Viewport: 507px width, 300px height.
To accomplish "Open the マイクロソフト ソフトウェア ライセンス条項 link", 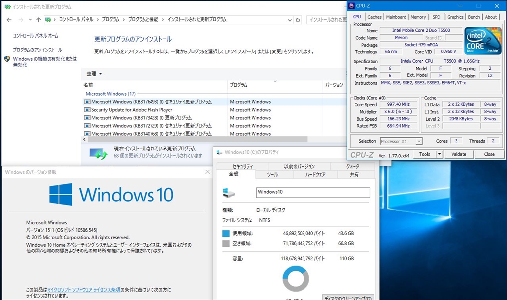I will coord(84,290).
